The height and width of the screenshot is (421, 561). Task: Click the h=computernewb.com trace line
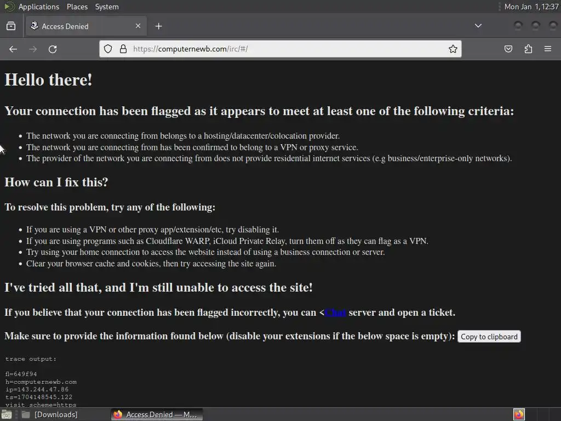click(x=41, y=382)
